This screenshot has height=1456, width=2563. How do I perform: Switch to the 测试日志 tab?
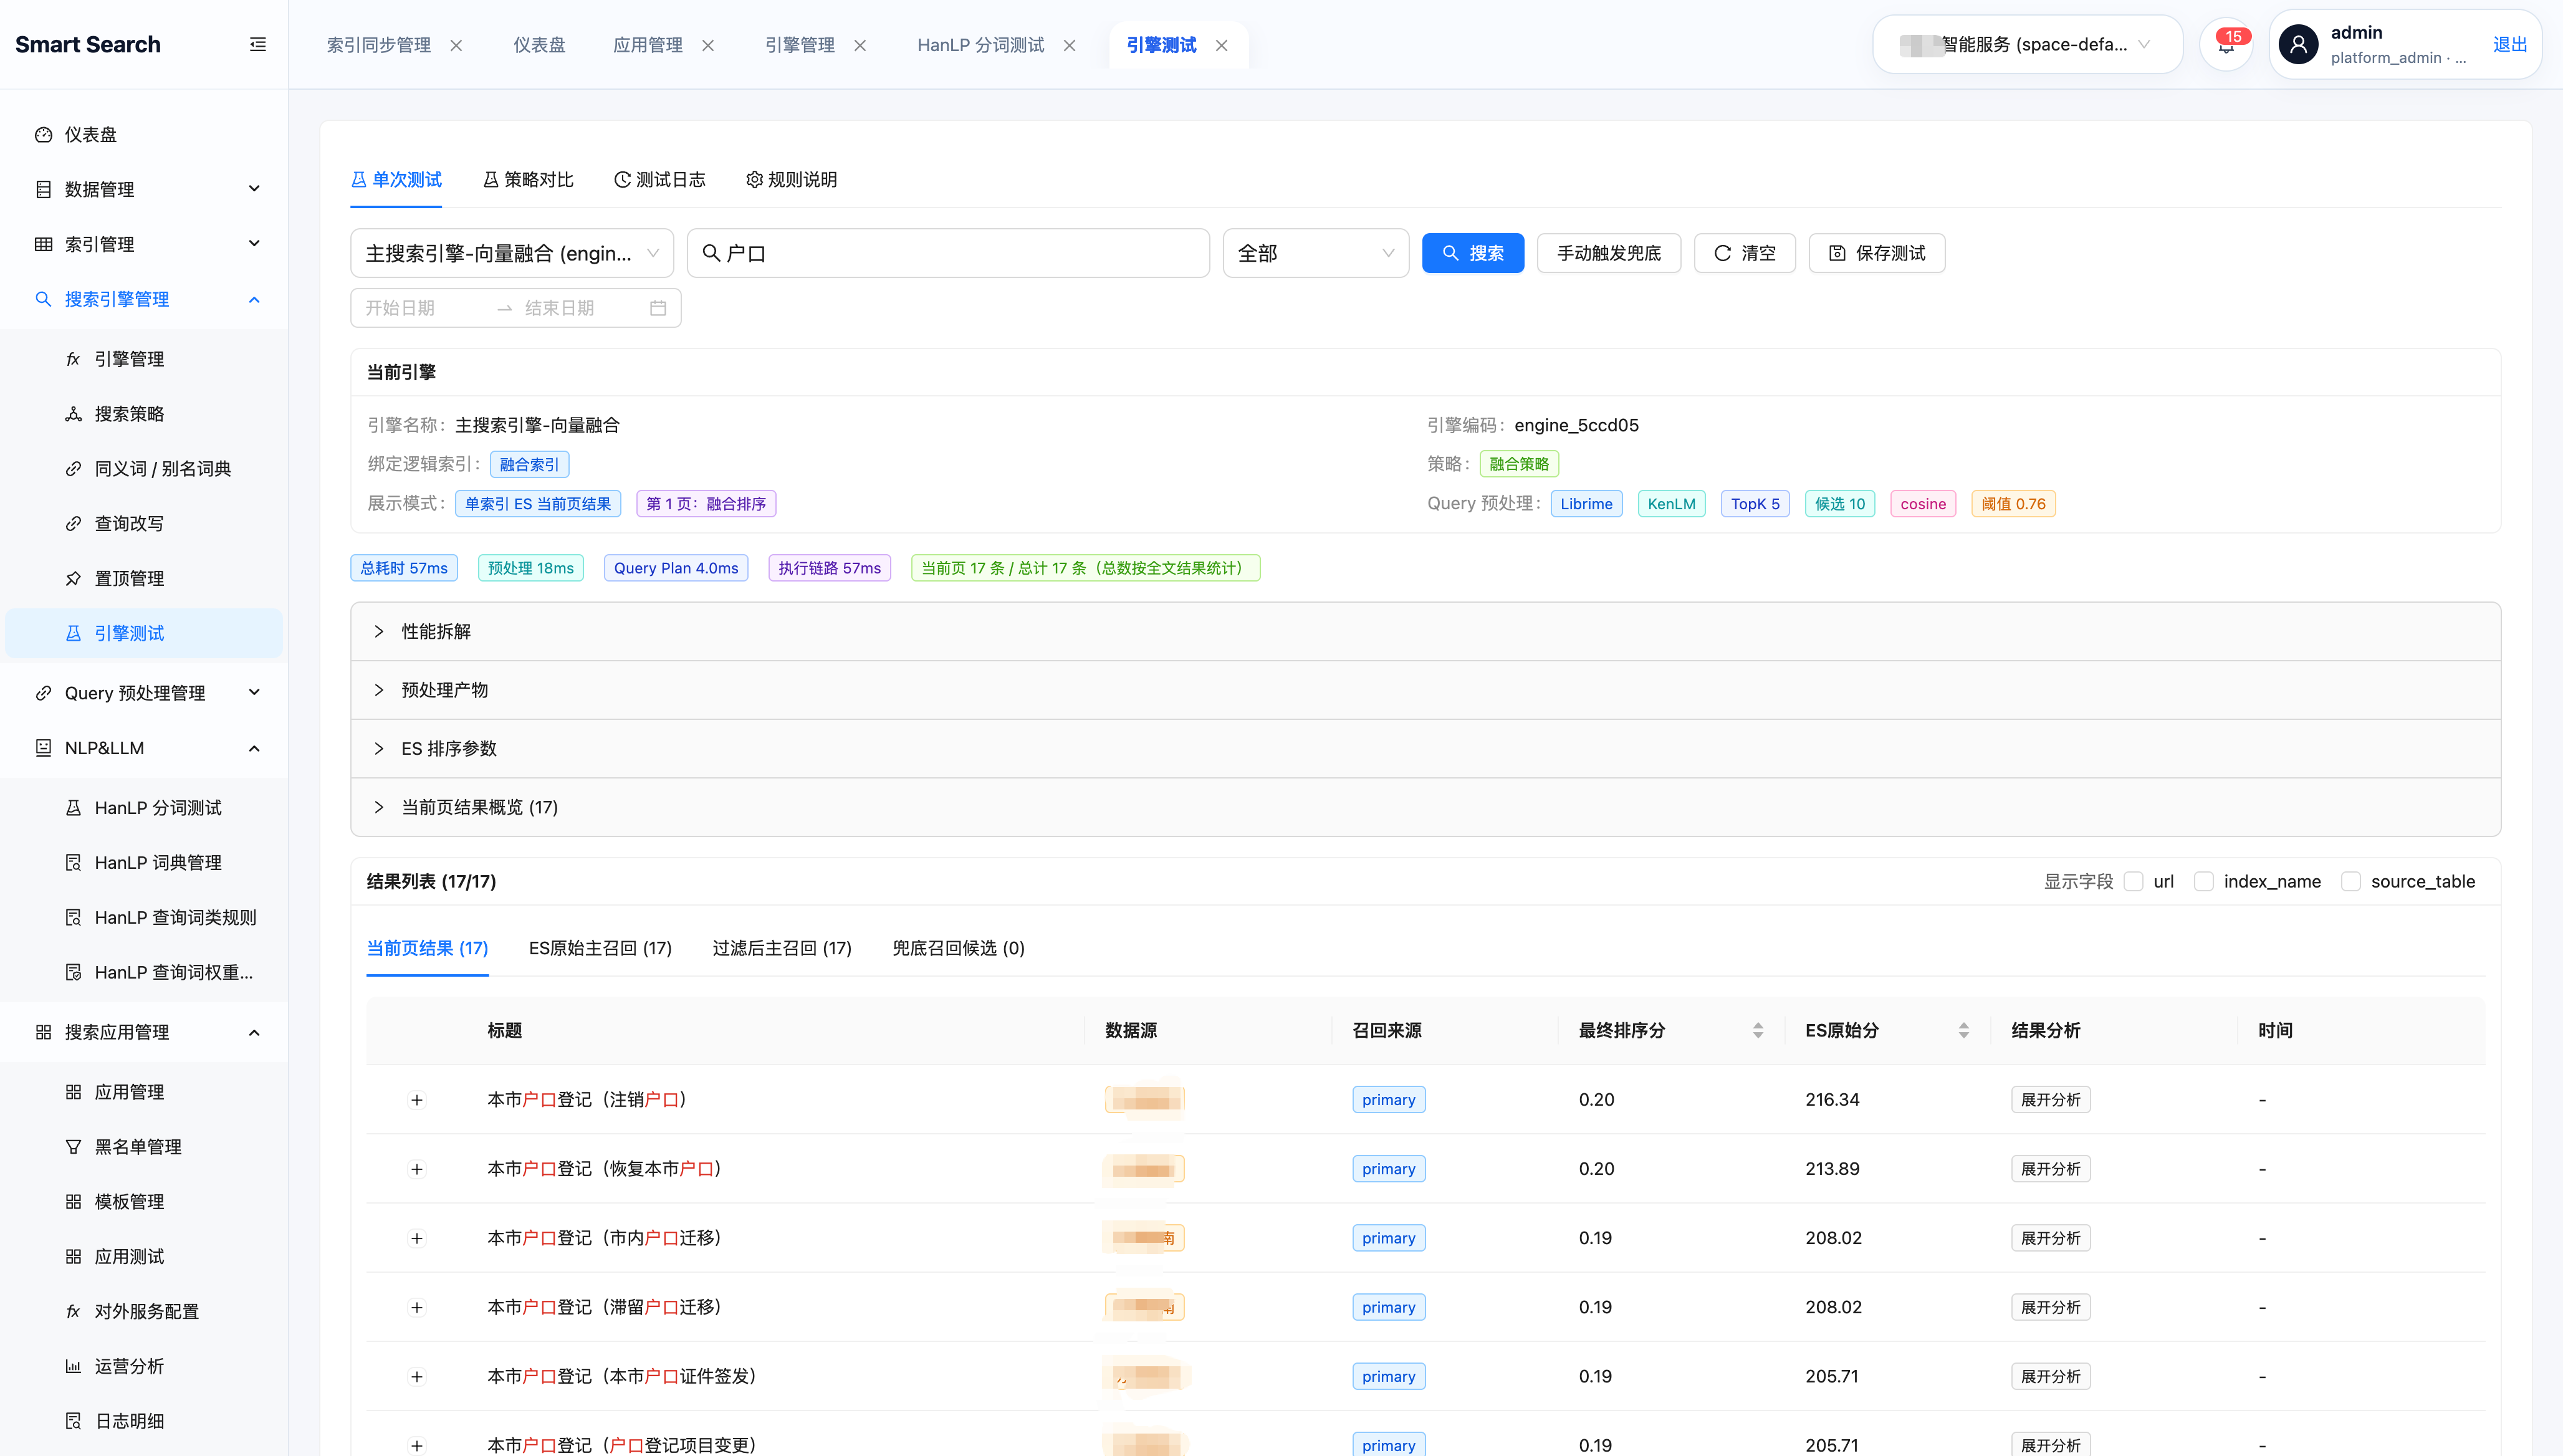(660, 180)
